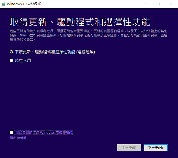Viewport: 178px width, 158px height.
Task: Click label 我想要協助改進 Windows 安裝體驗(I)
Action: coord(43,133)
